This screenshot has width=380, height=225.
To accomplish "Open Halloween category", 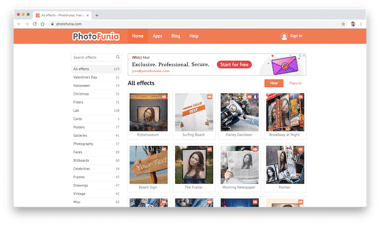I will coord(96,85).
